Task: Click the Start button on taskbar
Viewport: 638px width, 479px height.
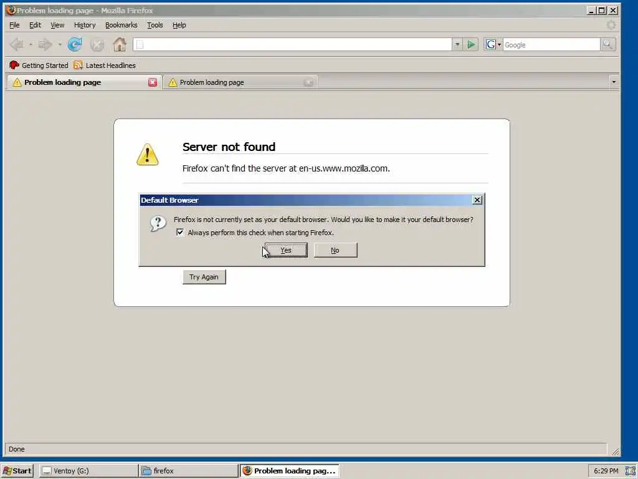Action: pos(17,471)
